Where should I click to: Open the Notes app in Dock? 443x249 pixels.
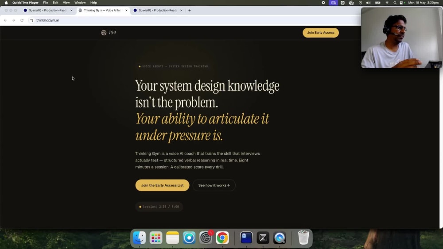(x=173, y=238)
